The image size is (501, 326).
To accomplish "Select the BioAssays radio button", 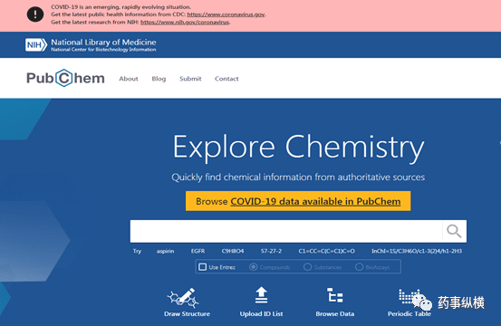I will click(359, 266).
